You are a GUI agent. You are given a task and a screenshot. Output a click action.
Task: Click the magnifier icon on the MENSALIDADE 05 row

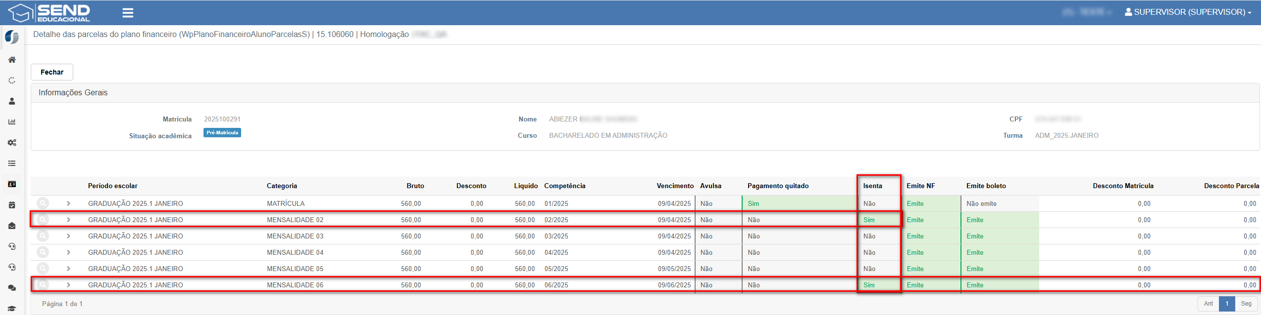[x=43, y=269]
